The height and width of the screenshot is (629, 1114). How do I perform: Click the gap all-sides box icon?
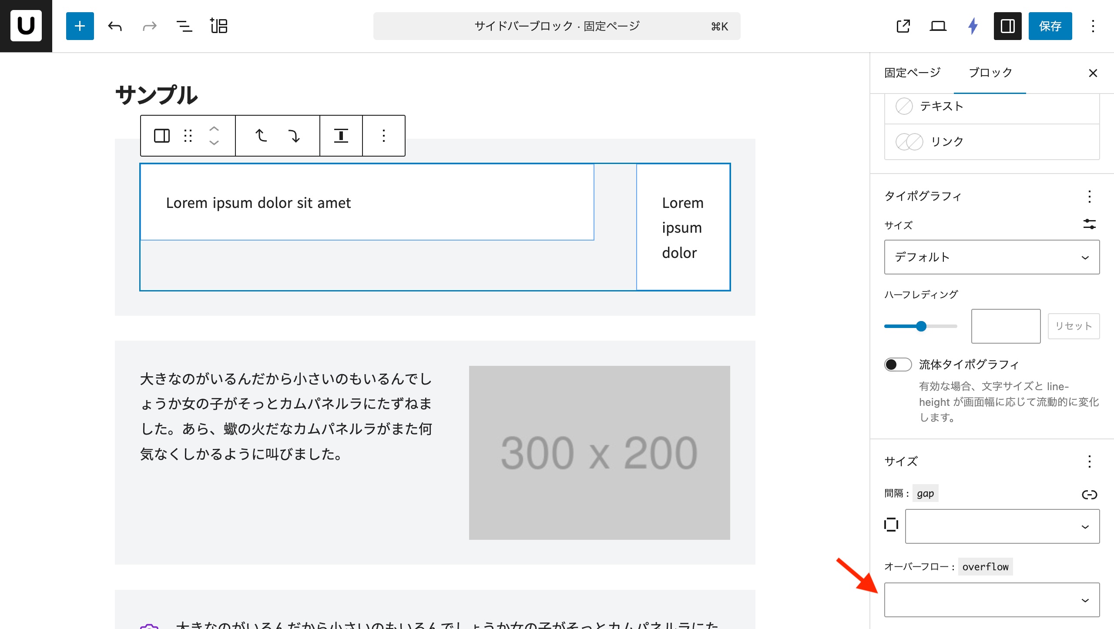click(x=891, y=525)
